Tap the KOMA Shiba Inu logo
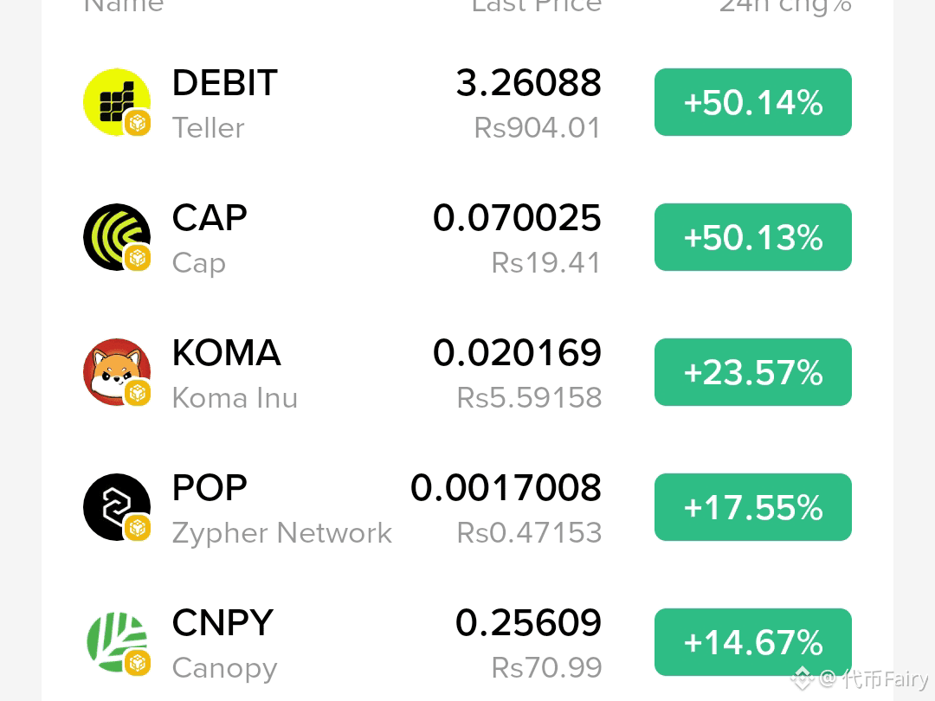This screenshot has width=935, height=701. pos(116,372)
